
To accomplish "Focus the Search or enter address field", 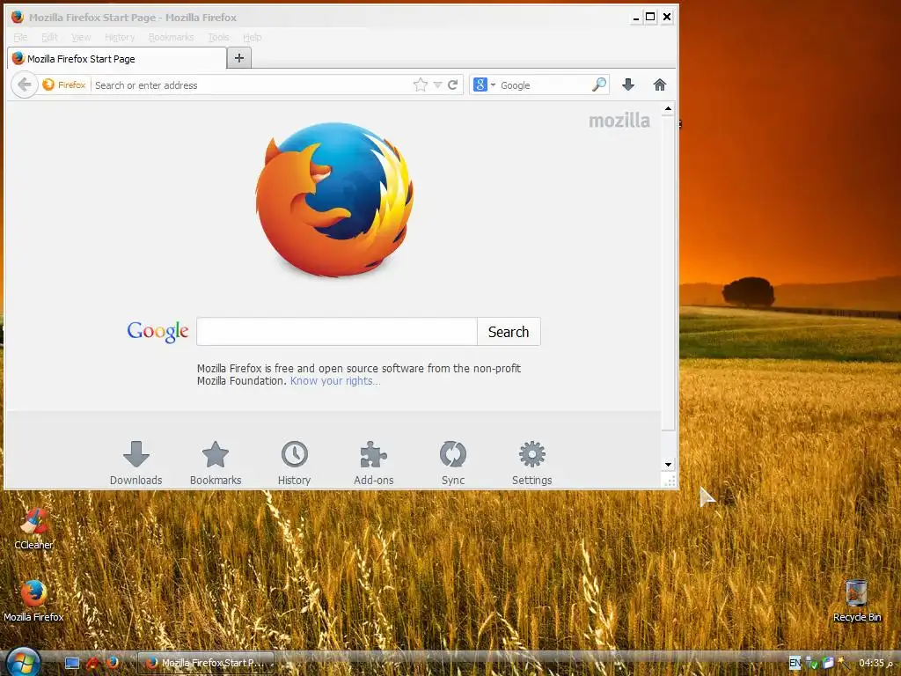I will (251, 85).
